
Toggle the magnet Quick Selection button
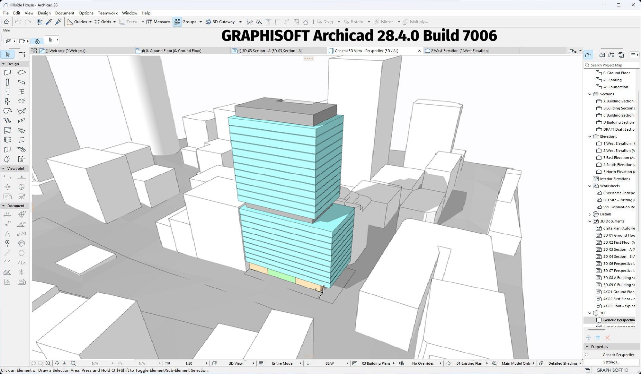[37, 41]
